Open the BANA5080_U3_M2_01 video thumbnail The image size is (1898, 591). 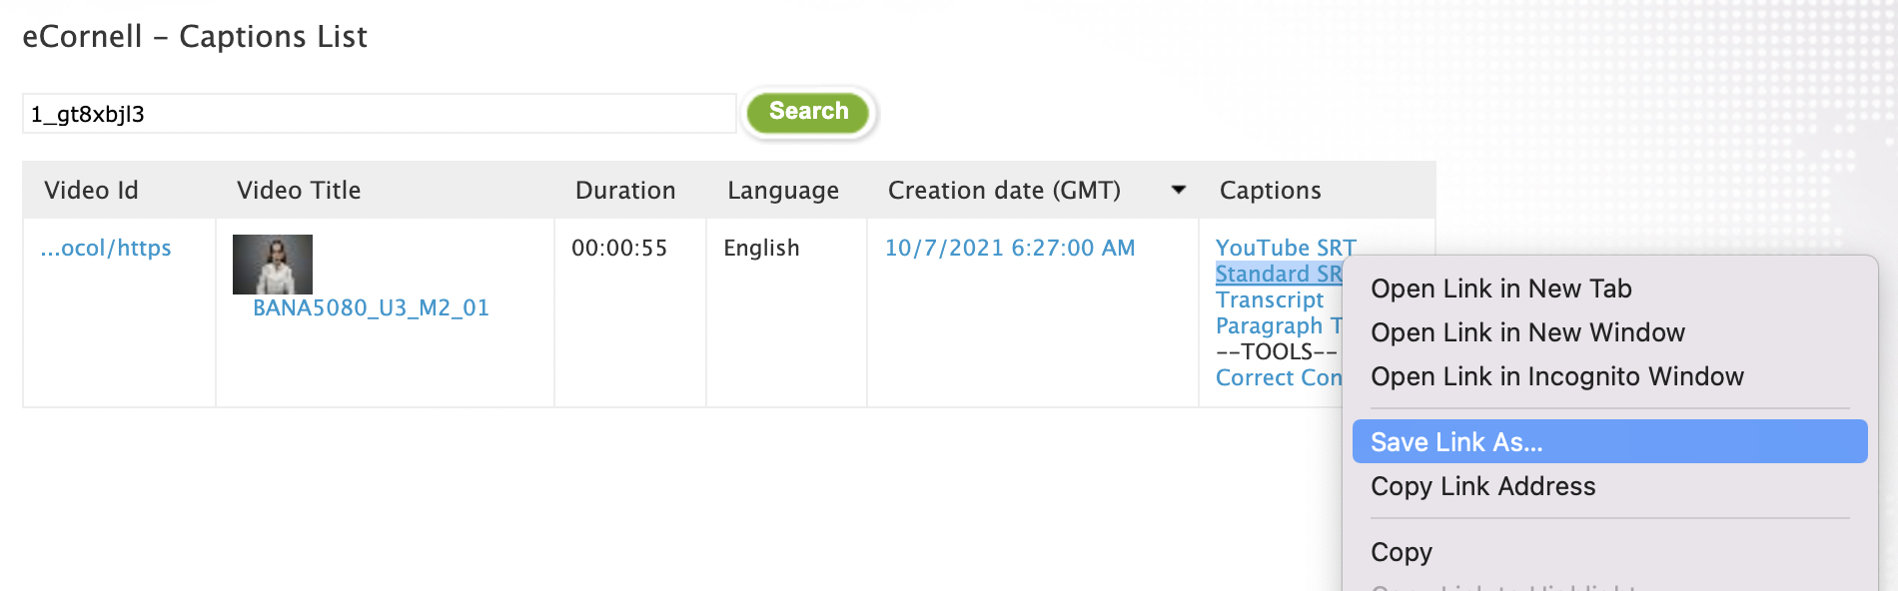pyautogui.click(x=273, y=265)
